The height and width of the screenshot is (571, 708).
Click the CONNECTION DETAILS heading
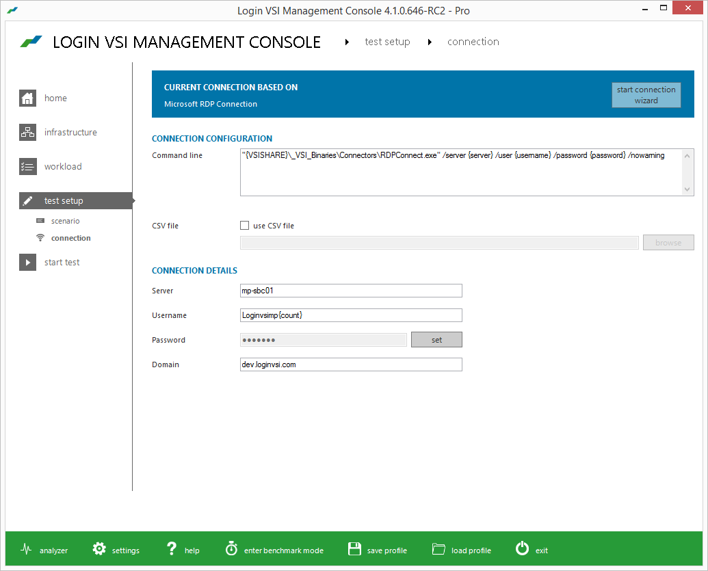(x=194, y=270)
